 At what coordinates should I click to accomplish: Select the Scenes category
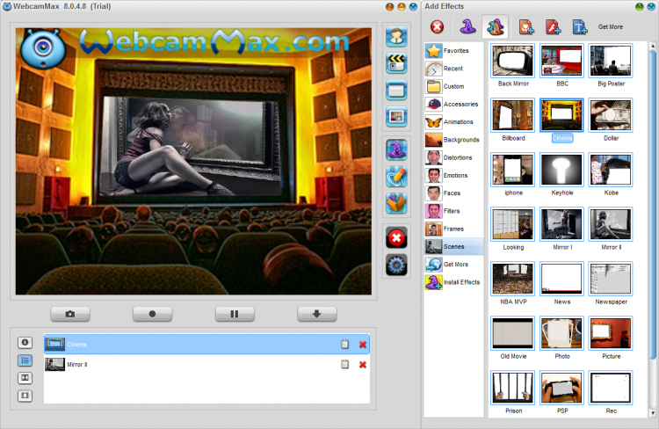pyautogui.click(x=453, y=246)
